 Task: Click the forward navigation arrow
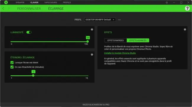(x=9, y=9)
